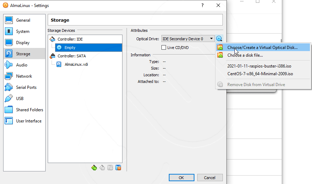This screenshot has height=184, width=312.
Task: Open the Network settings category
Action: pos(24,76)
